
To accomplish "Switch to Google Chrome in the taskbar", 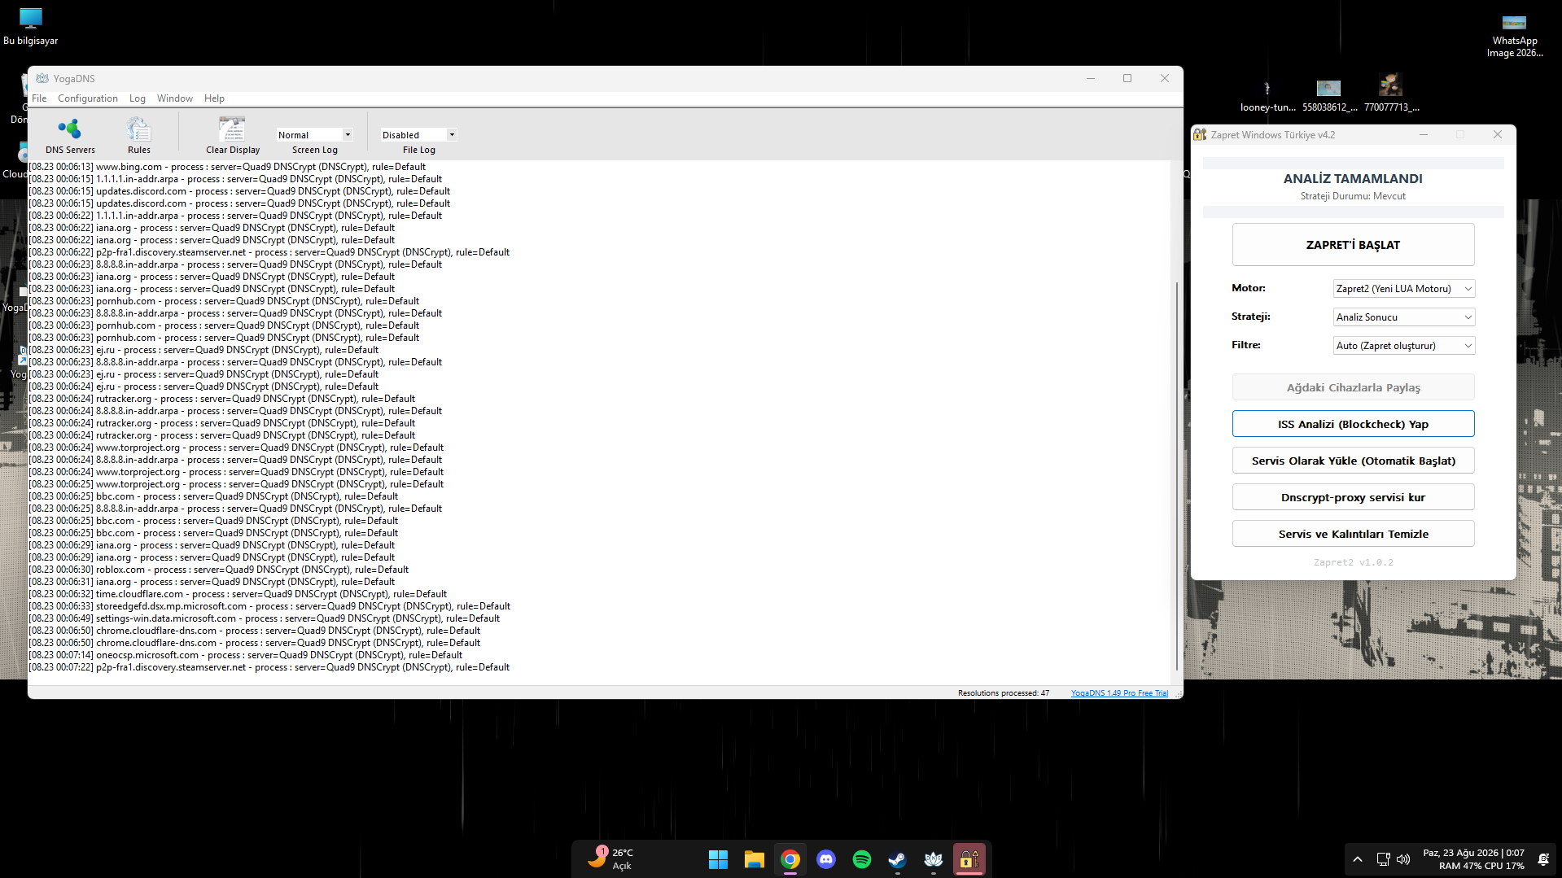I will click(x=790, y=859).
